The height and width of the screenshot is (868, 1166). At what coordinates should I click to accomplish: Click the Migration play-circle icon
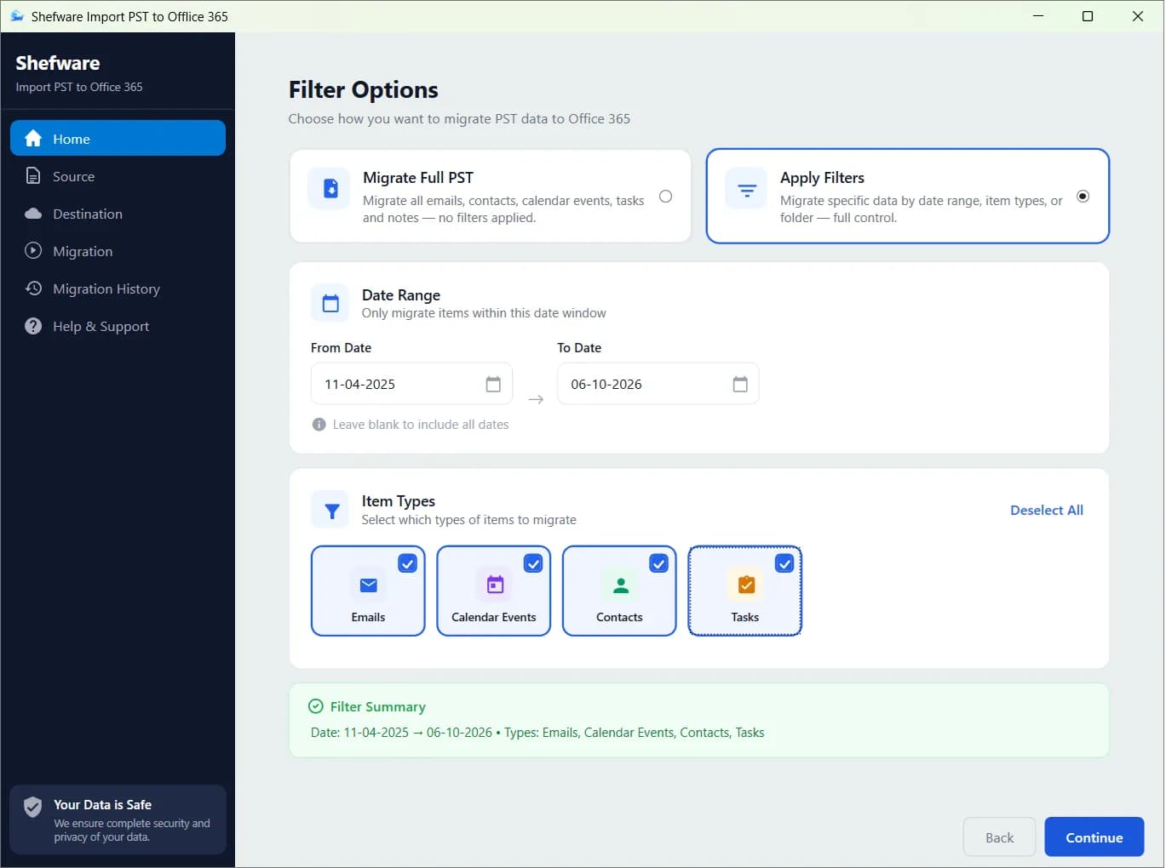click(33, 251)
